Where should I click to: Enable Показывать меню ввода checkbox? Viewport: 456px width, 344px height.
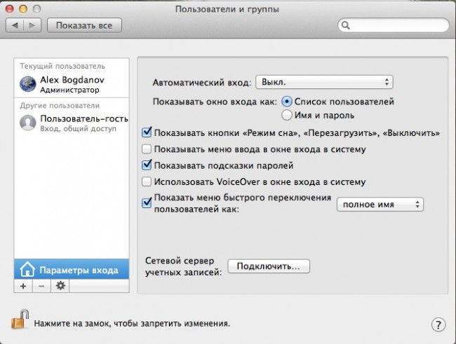coord(147,149)
